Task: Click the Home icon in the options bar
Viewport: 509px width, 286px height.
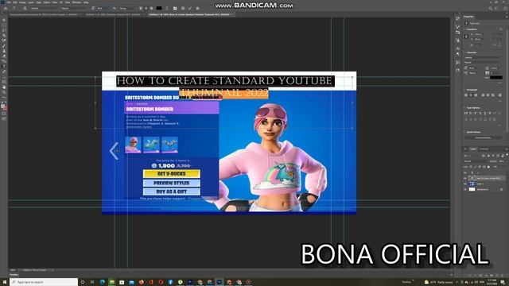Action: [6, 8]
